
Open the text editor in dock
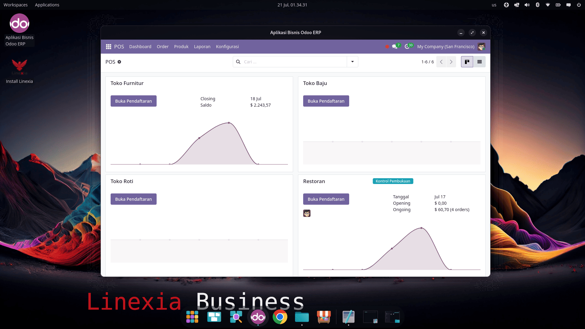coord(349,317)
